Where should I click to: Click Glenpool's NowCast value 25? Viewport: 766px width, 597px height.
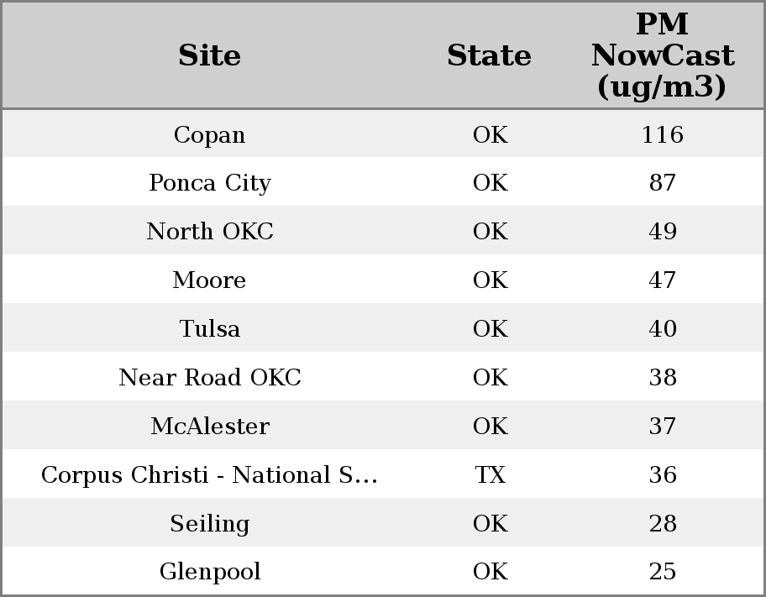[x=662, y=572]
